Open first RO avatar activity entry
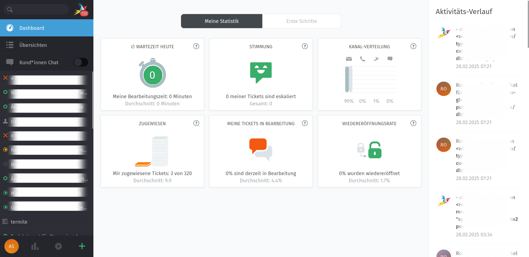The width and height of the screenshot is (529, 257). tap(444, 89)
